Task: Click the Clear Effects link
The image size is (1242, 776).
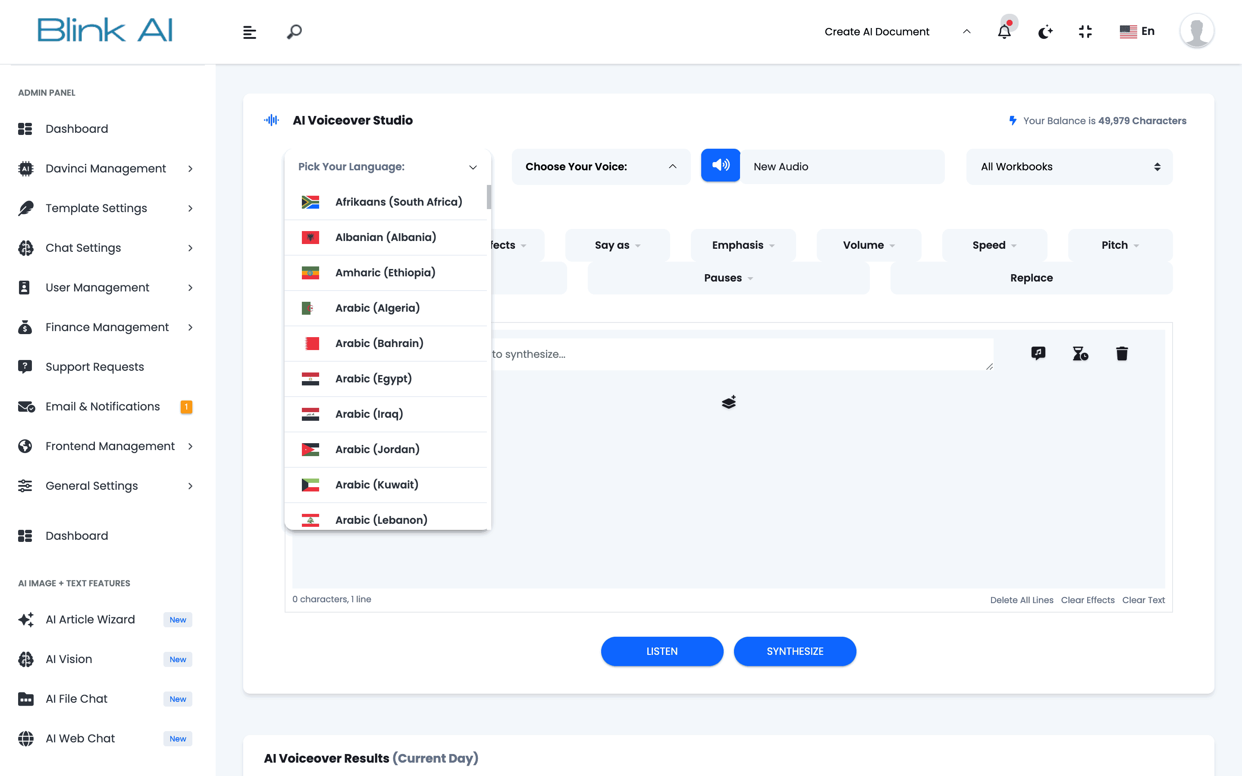Action: click(1088, 600)
